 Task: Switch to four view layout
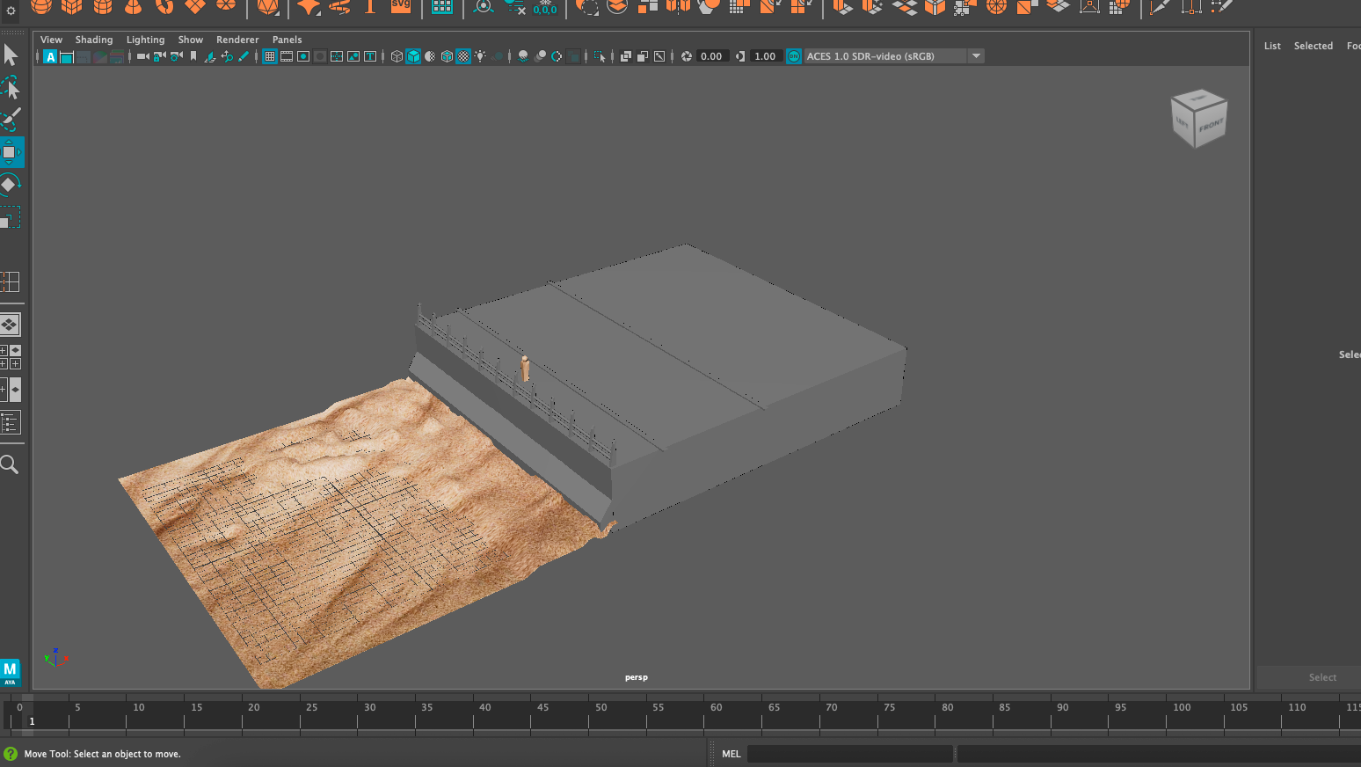coord(11,357)
